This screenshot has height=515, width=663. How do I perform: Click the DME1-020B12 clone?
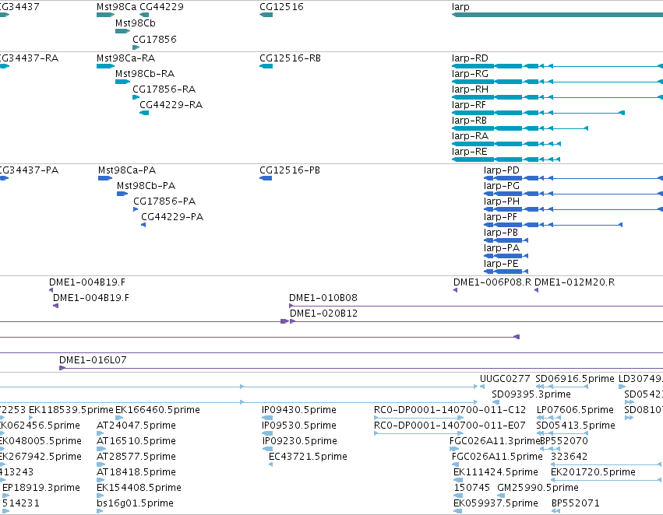point(476,321)
